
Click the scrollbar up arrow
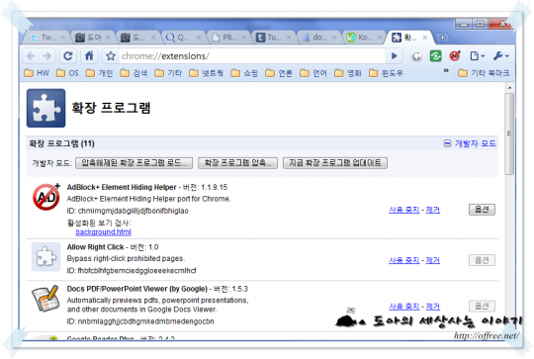pyautogui.click(x=509, y=88)
